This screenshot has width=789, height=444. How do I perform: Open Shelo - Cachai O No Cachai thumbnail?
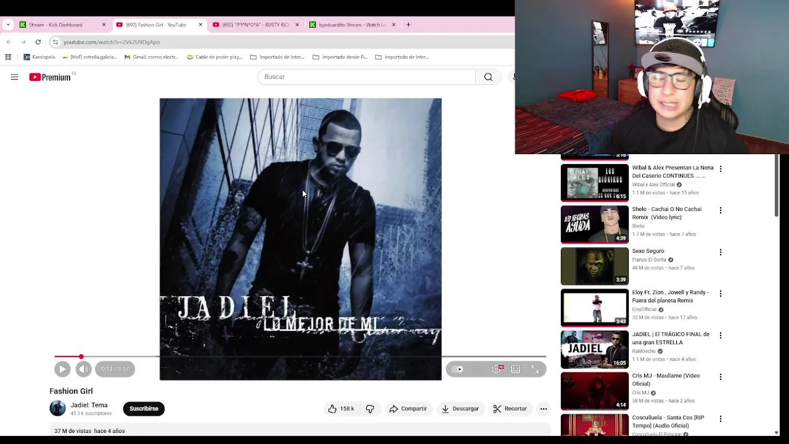click(594, 224)
